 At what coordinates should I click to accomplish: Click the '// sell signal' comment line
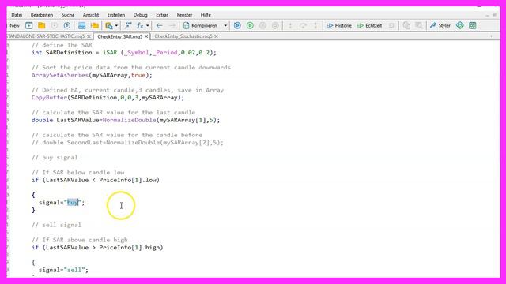point(56,225)
